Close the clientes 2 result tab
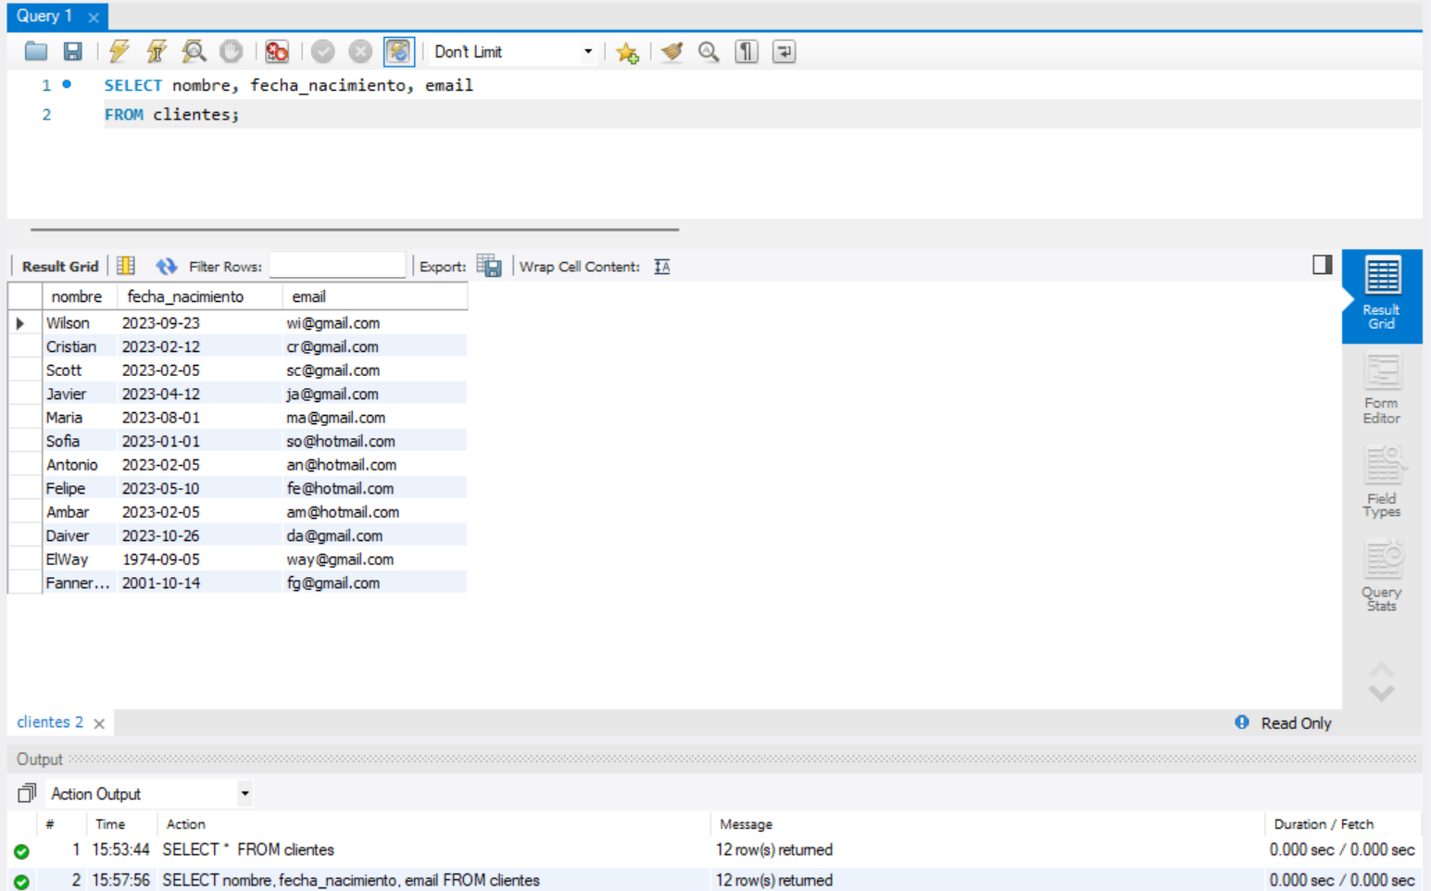Screen dimensions: 1431x891 [x=99, y=723]
